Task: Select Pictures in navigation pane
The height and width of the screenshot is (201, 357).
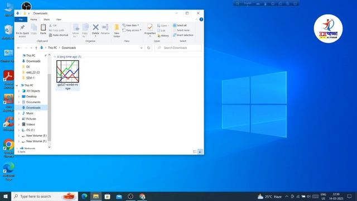Action: (x=31, y=119)
